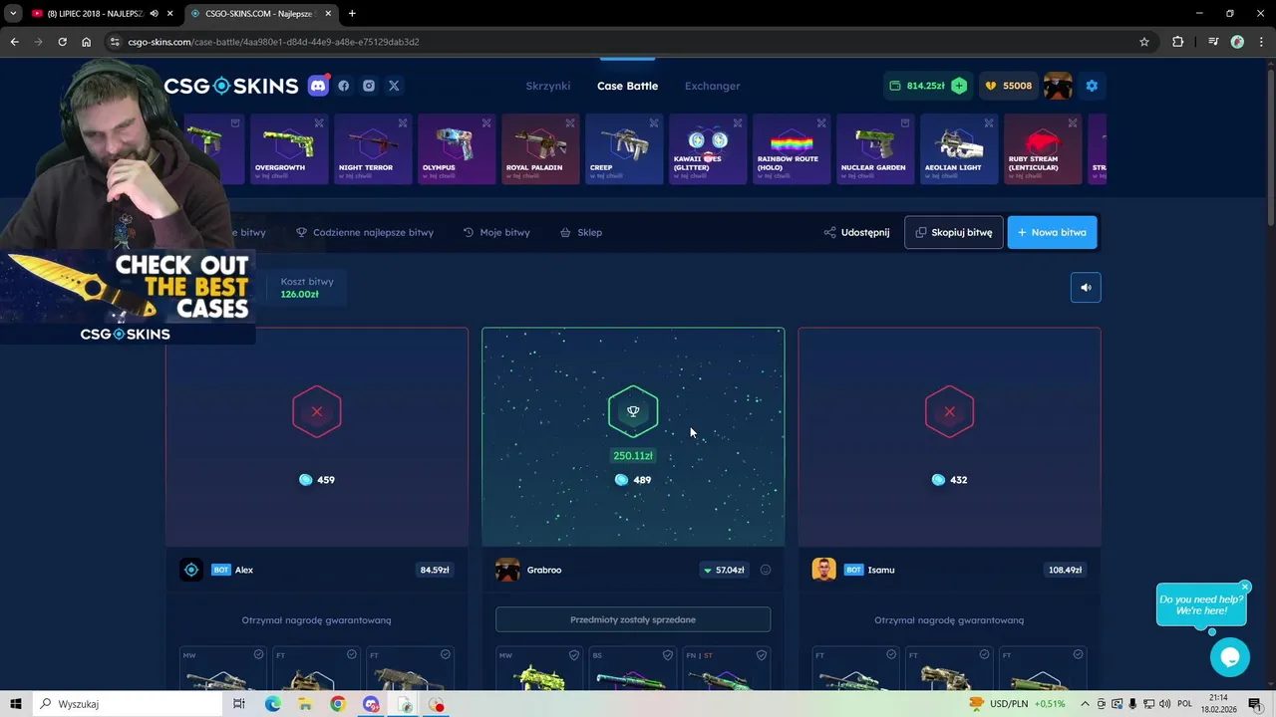Screen dimensions: 1276x717
Task: Click Isamu's 108.49zł total
Action: tap(1065, 570)
